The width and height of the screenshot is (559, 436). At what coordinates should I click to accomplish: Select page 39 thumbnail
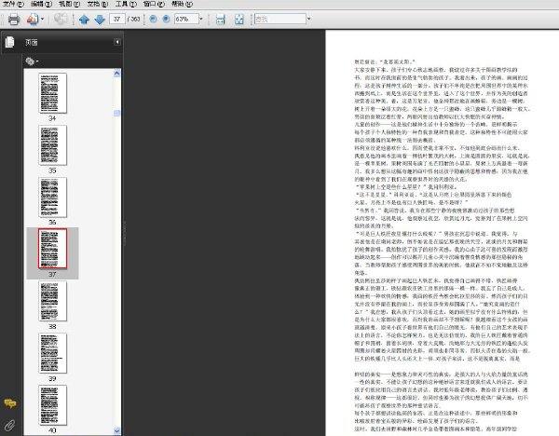tap(52, 353)
